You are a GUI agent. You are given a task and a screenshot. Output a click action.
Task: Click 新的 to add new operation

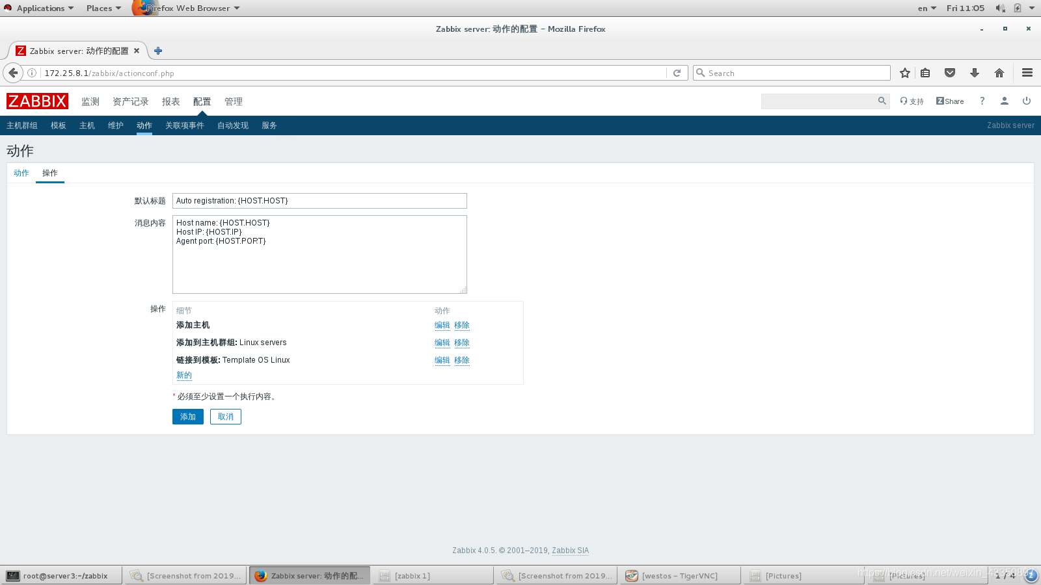(x=184, y=375)
